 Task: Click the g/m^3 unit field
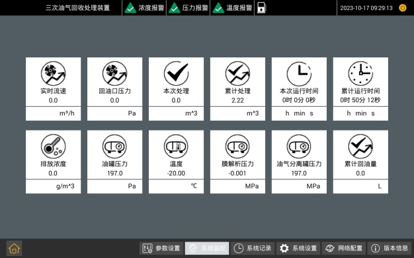[54, 186]
